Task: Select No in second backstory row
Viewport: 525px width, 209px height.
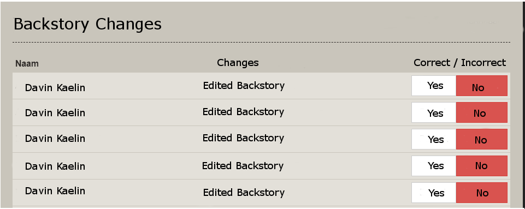Action: (482, 112)
